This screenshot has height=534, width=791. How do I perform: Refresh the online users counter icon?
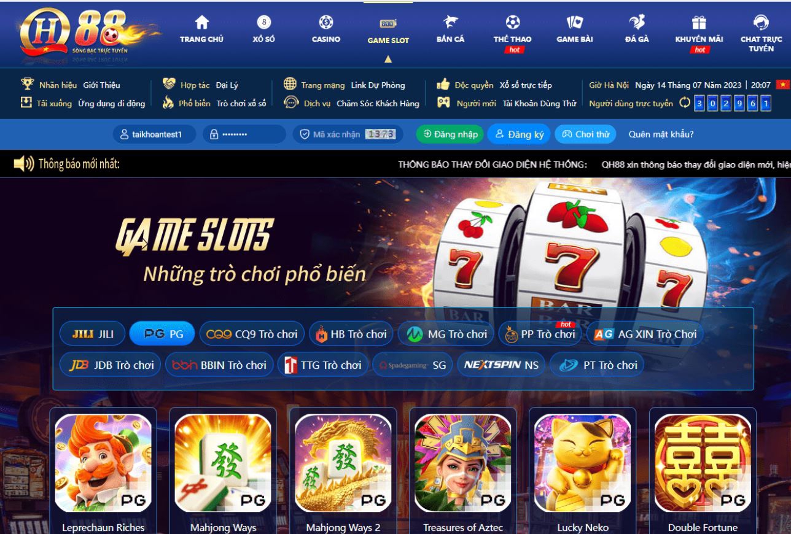pyautogui.click(x=685, y=103)
